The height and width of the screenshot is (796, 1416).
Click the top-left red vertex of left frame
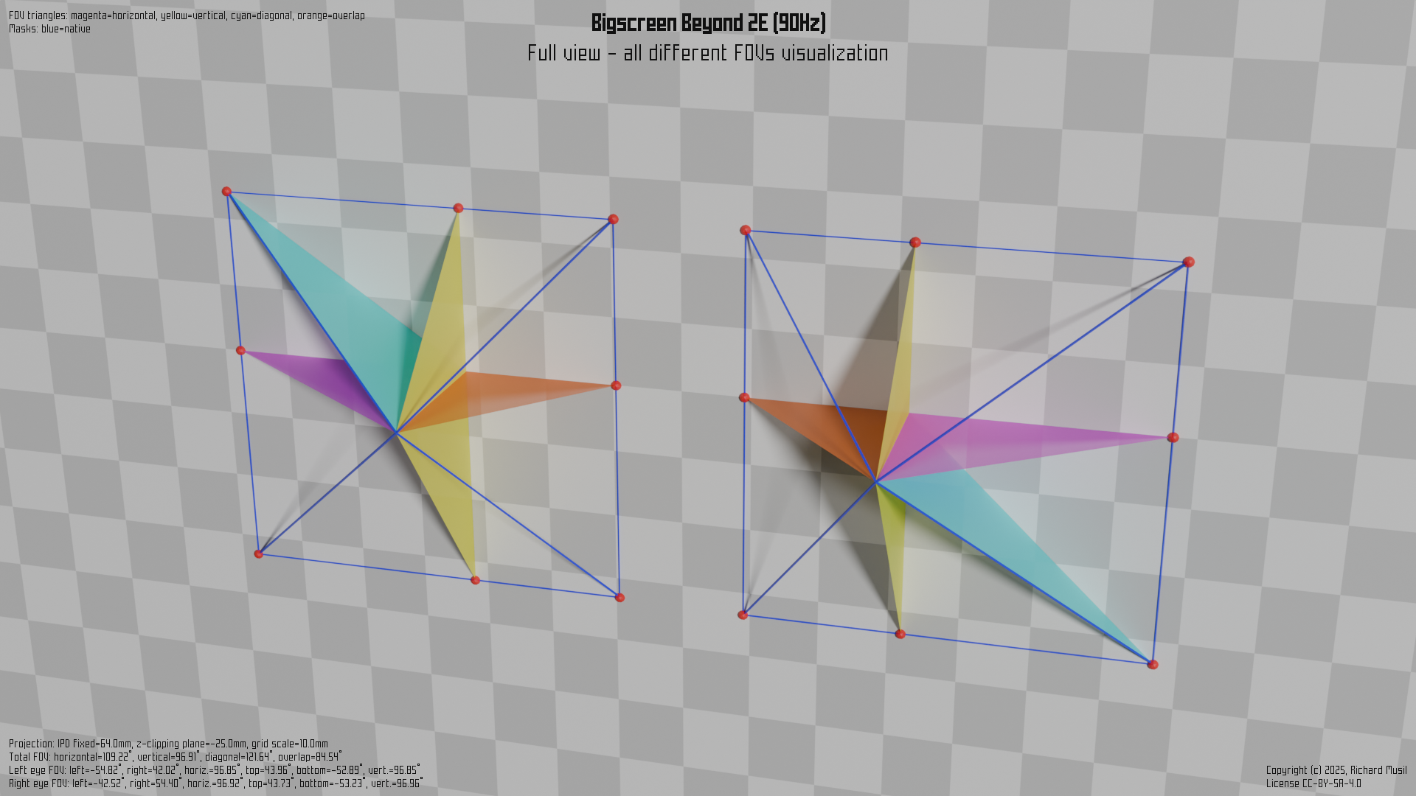coord(226,192)
